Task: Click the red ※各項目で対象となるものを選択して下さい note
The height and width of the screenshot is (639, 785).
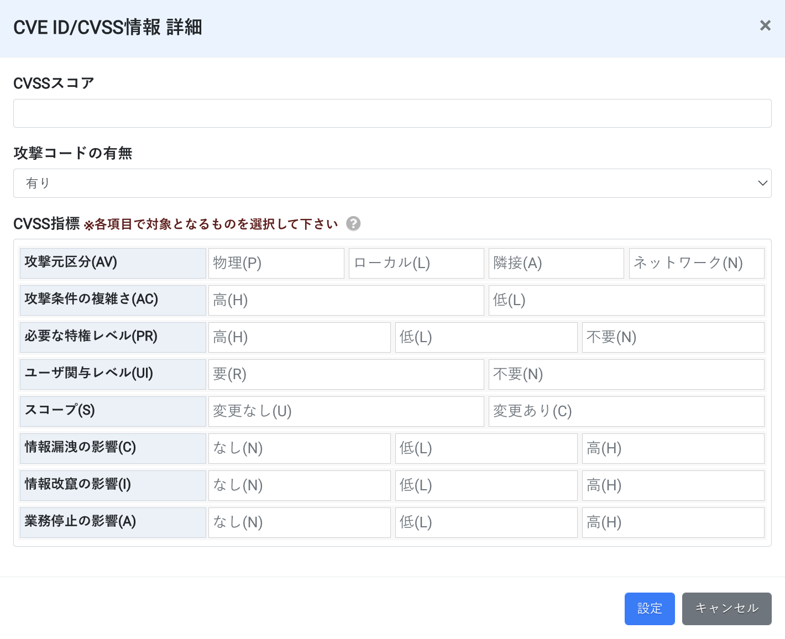Action: click(x=211, y=224)
